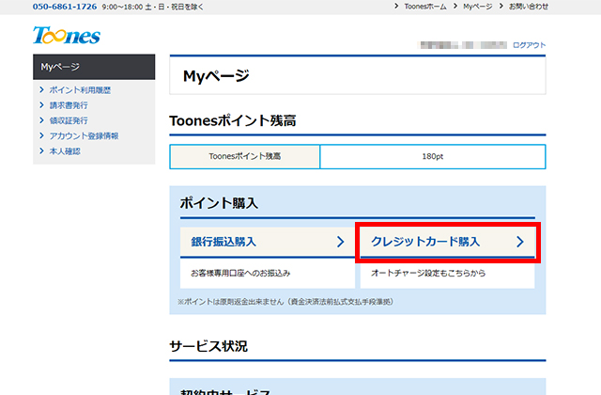
Task: Open Toonesホーム link in top bar
Action: [425, 7]
